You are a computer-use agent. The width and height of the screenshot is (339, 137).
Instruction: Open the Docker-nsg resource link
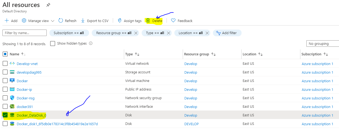pos(26,98)
